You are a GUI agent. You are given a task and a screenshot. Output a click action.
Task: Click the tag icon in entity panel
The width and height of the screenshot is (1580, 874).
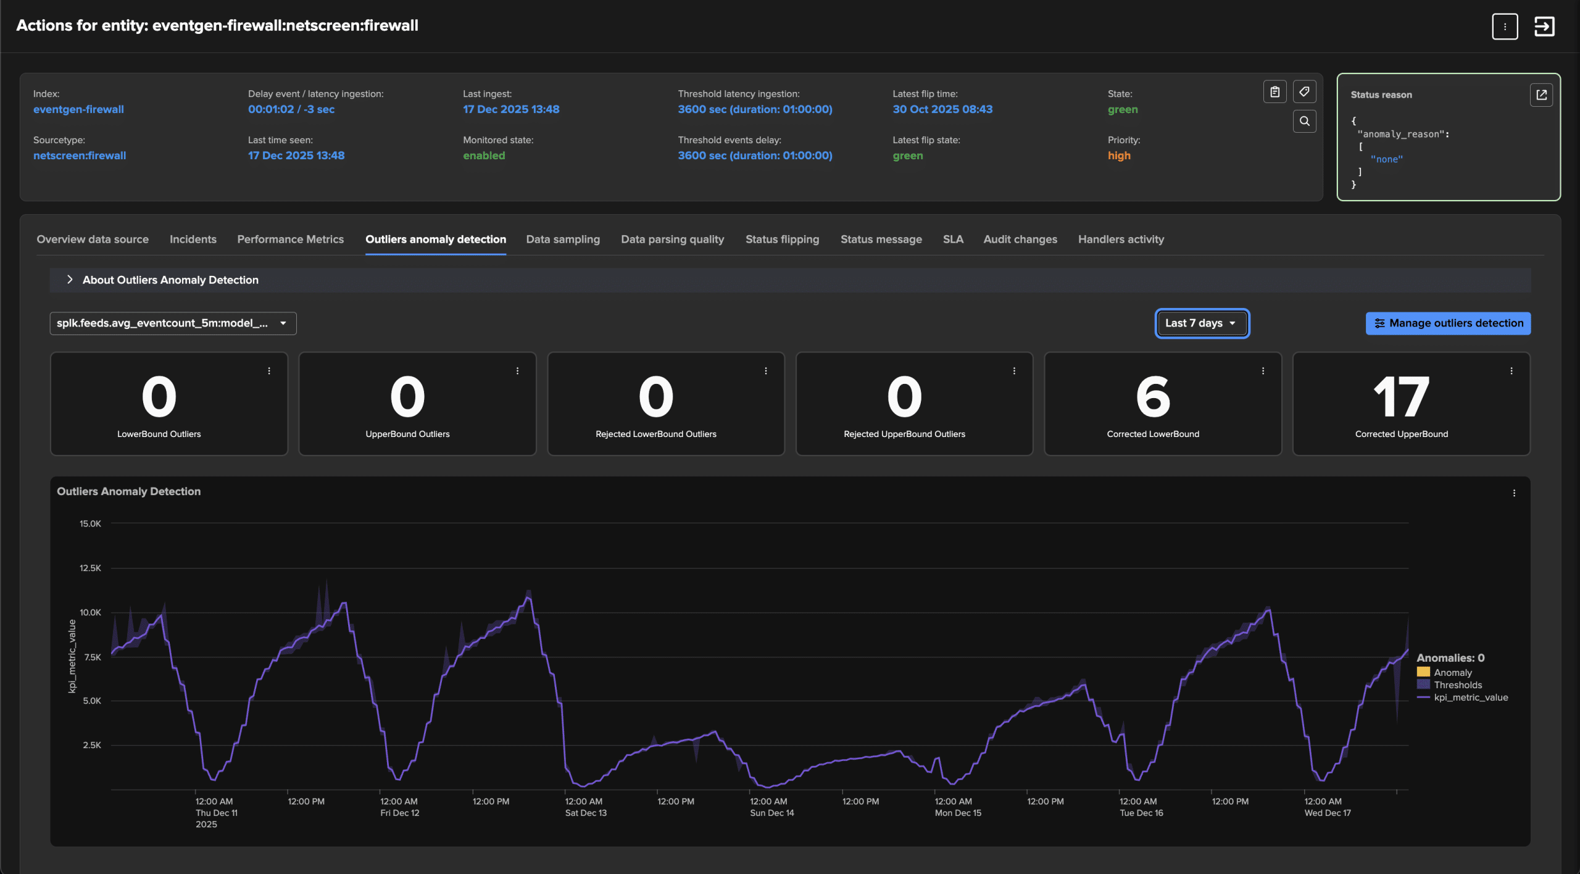pos(1304,92)
